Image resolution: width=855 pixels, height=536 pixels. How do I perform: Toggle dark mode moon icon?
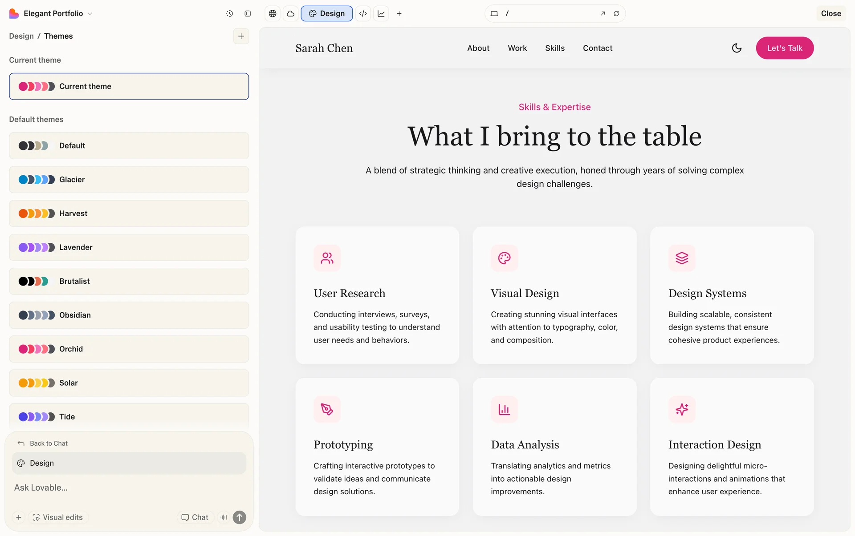(x=737, y=48)
